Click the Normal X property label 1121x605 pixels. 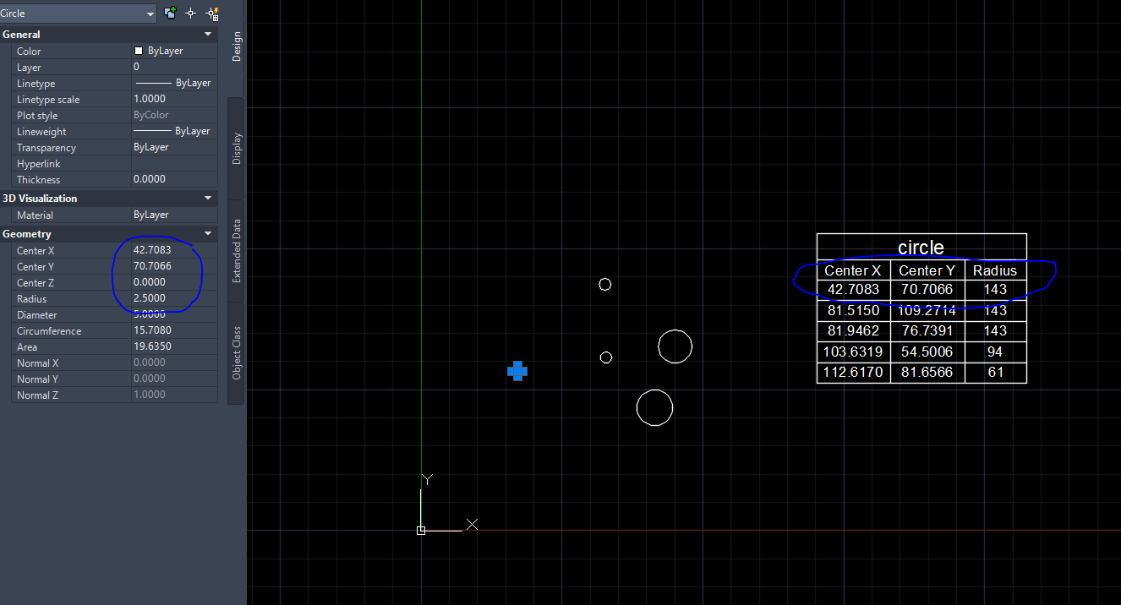point(37,363)
